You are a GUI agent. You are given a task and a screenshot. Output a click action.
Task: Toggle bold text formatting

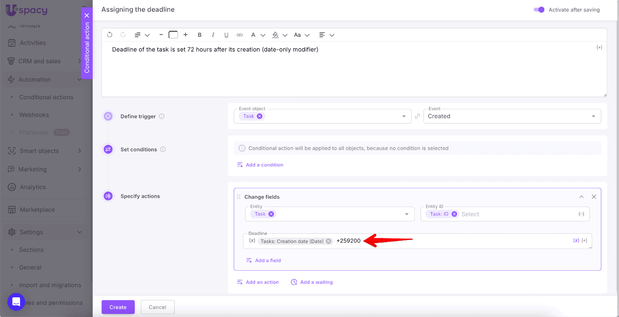click(x=200, y=35)
